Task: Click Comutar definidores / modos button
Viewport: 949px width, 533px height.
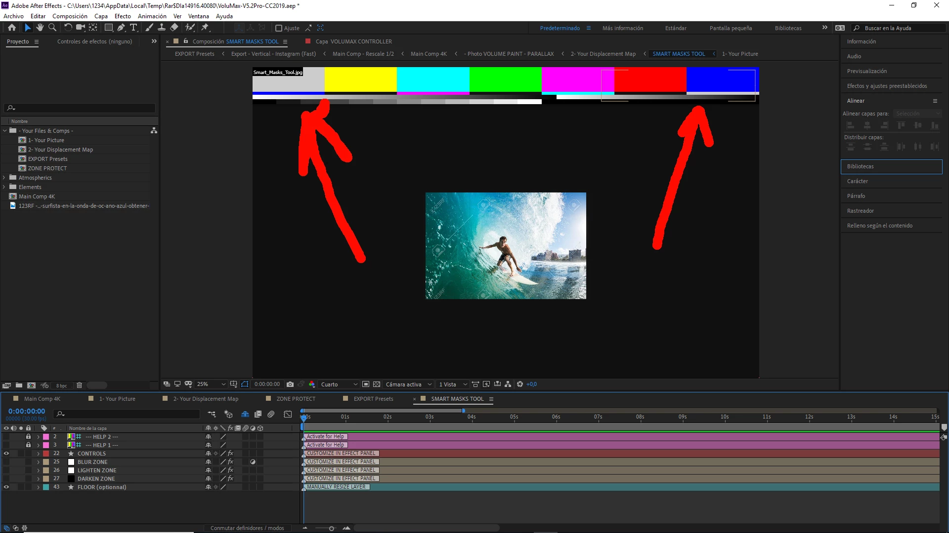Action: coord(247,528)
